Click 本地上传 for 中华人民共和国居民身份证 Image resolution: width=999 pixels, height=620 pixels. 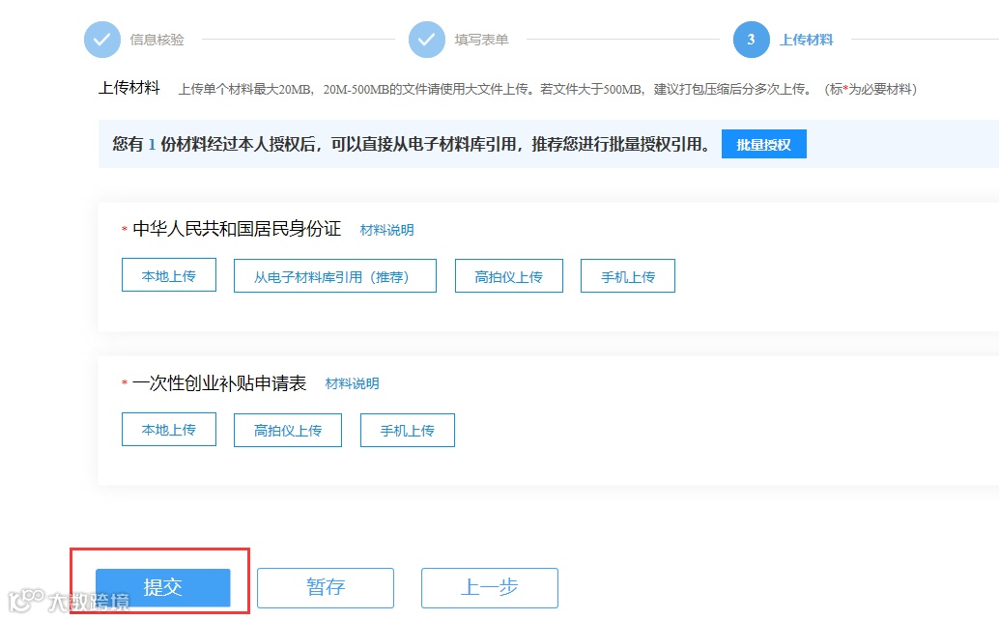[x=169, y=275]
